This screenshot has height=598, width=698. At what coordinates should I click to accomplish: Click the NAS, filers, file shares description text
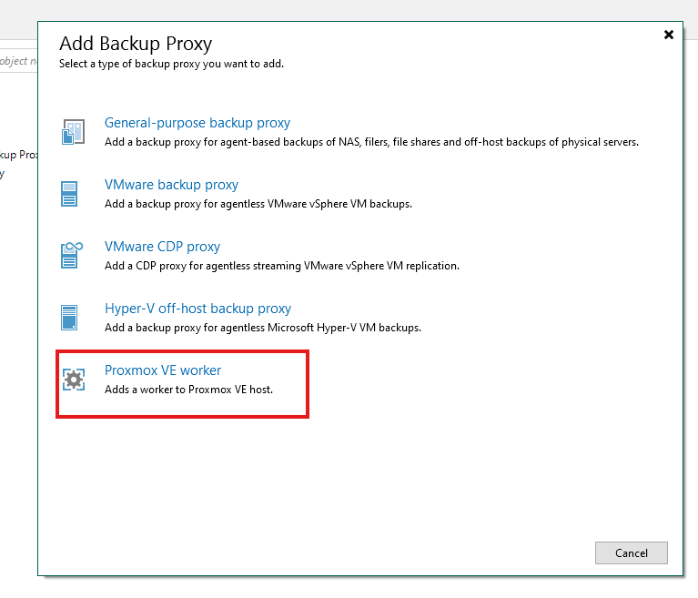(371, 142)
